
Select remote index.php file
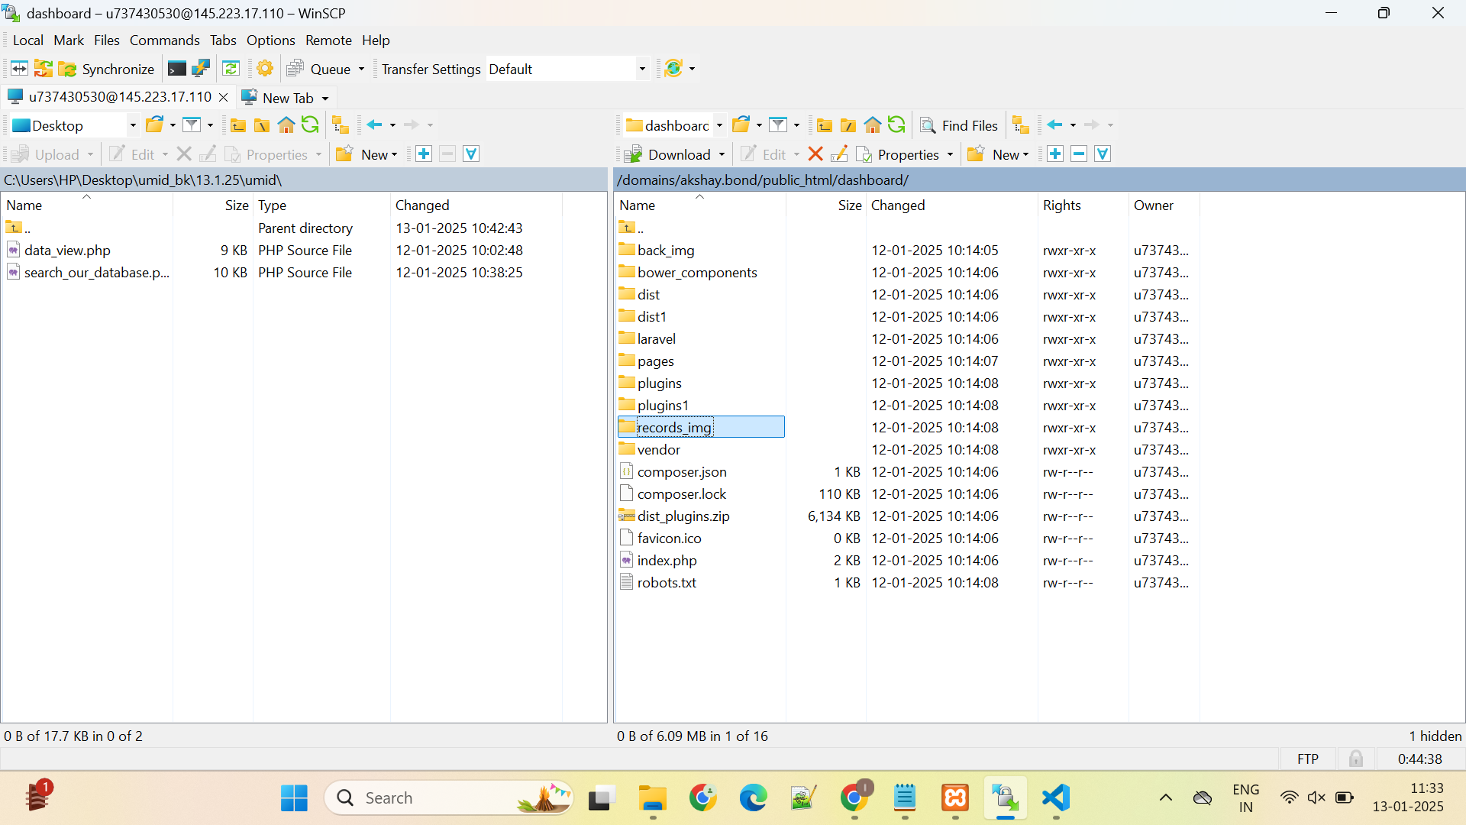point(667,560)
